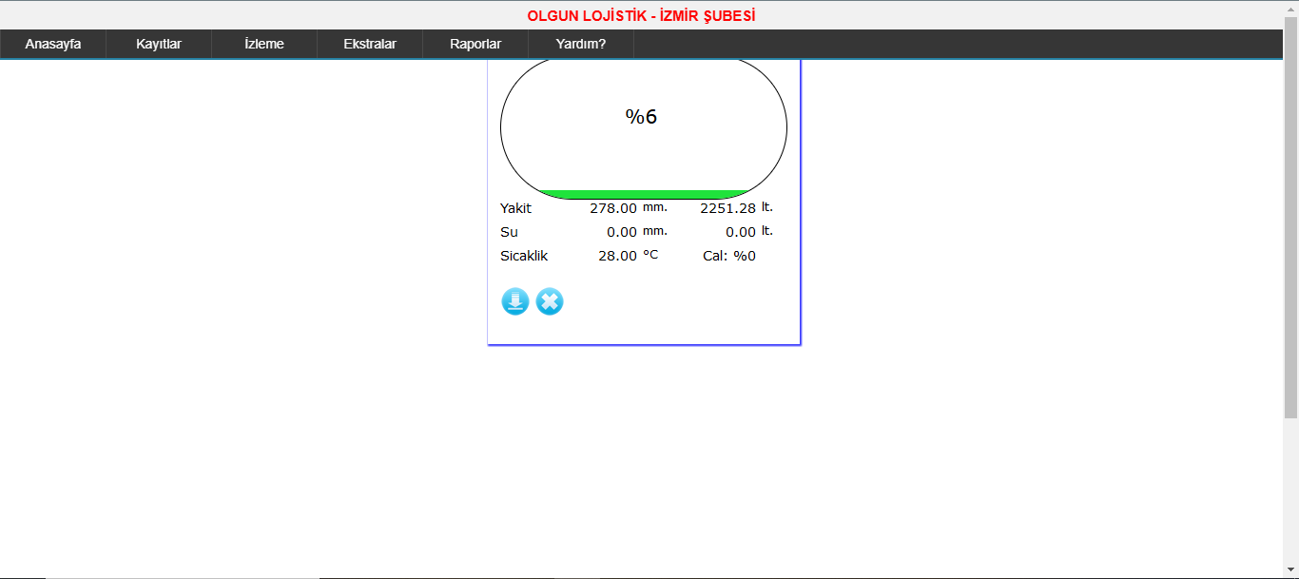Screen dimensions: 1299x579
Task: Click the %6 tank fill percentage
Action: pos(642,117)
